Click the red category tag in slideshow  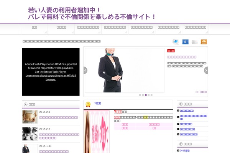click(x=171, y=51)
